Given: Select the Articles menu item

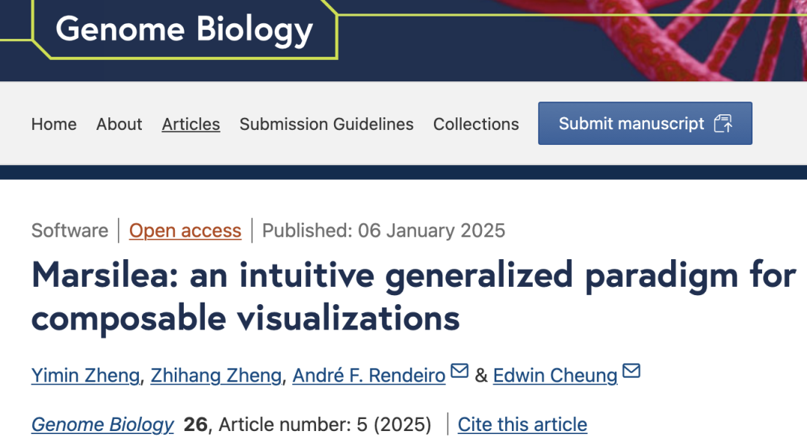Looking at the screenshot, I should coord(191,124).
